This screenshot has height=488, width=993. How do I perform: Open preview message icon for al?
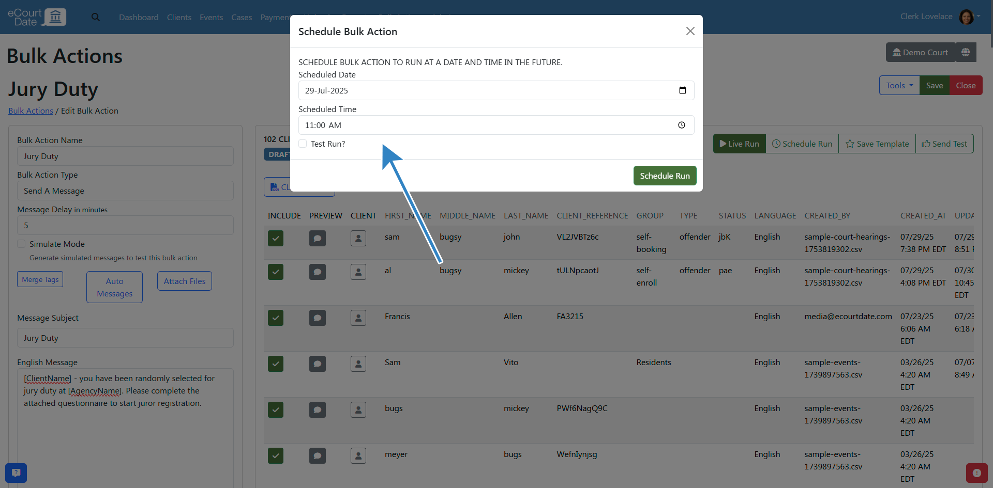[318, 272]
